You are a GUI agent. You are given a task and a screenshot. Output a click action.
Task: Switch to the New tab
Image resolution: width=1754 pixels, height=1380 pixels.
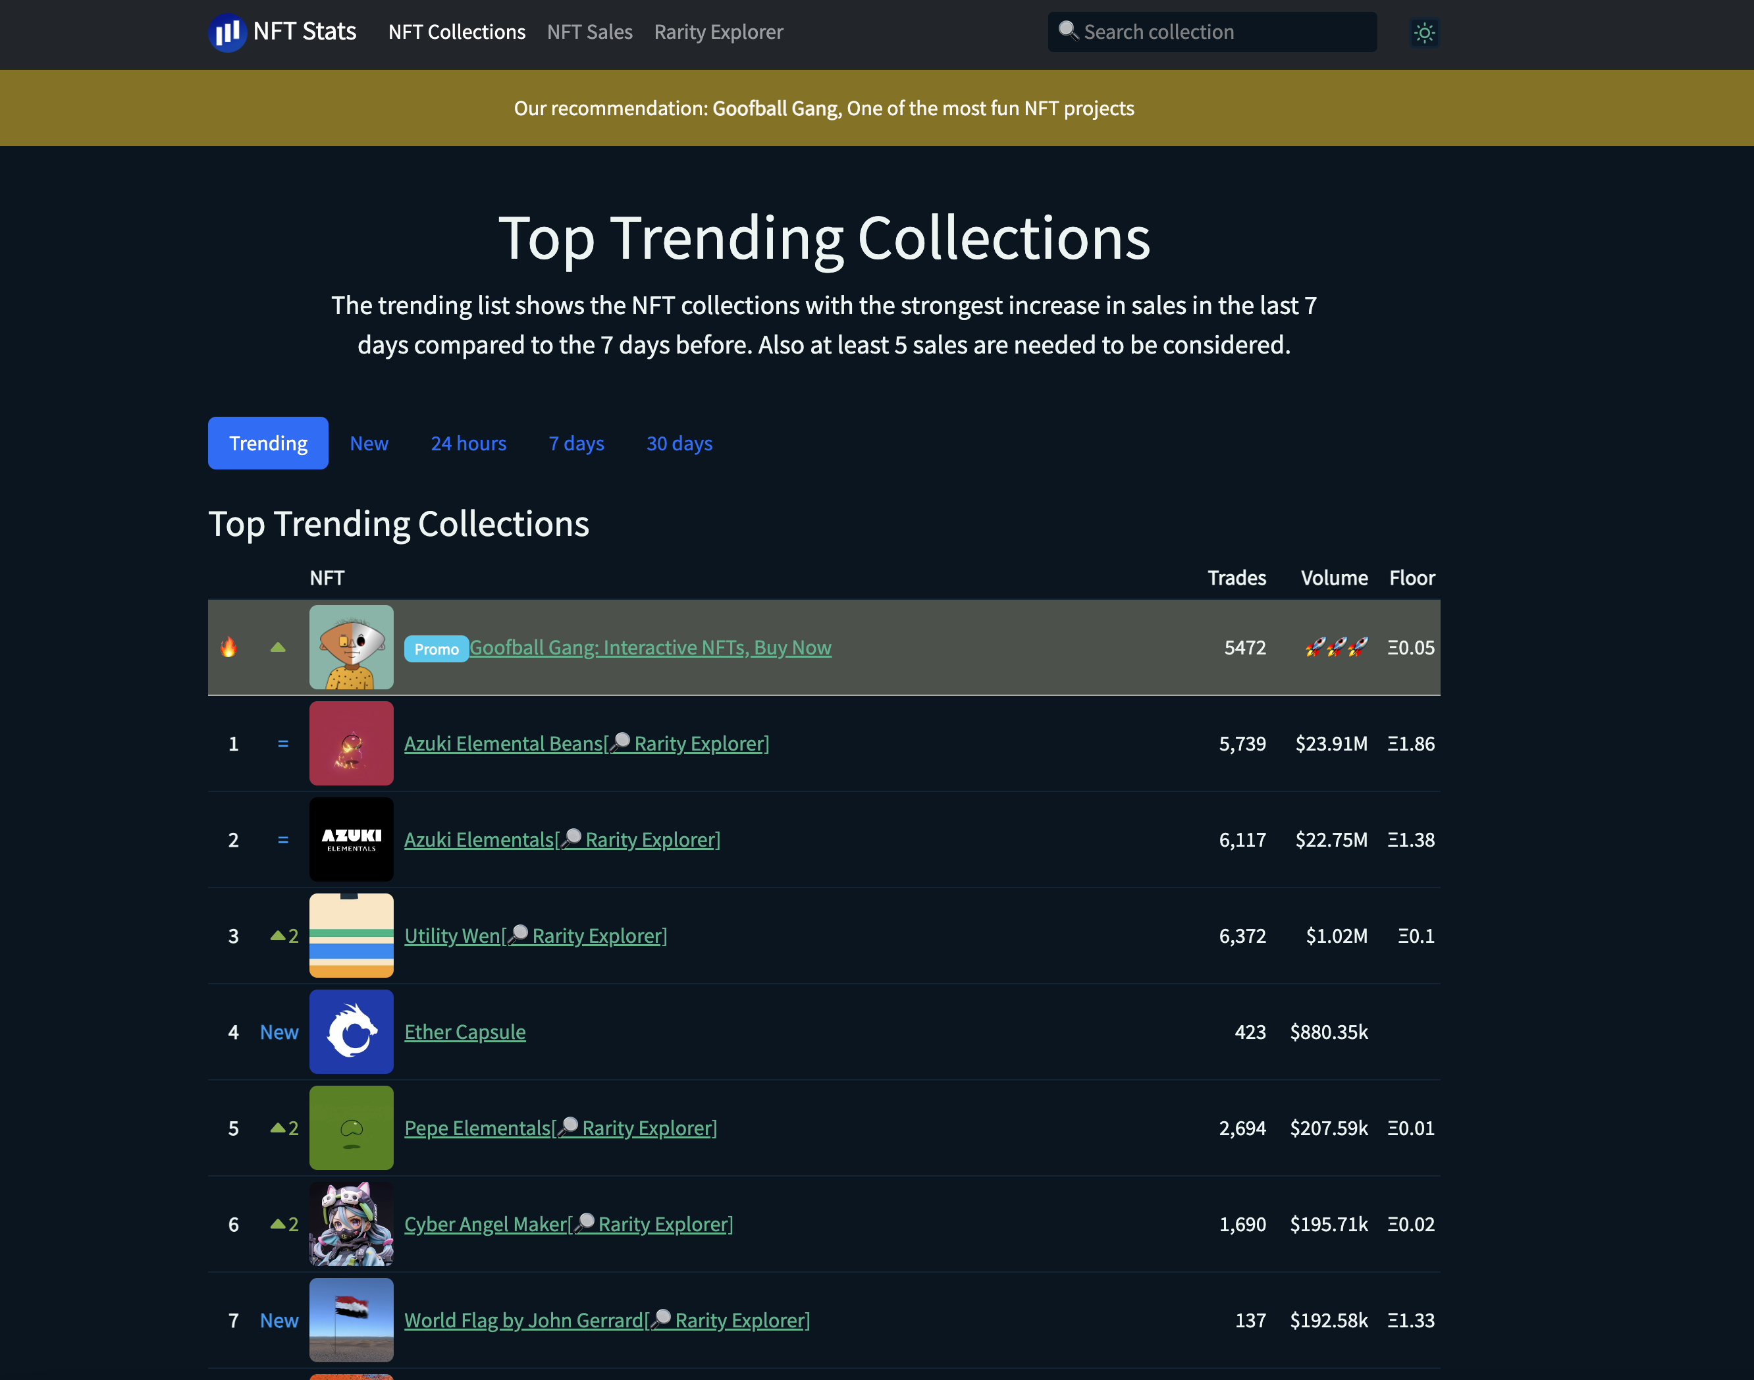tap(369, 444)
